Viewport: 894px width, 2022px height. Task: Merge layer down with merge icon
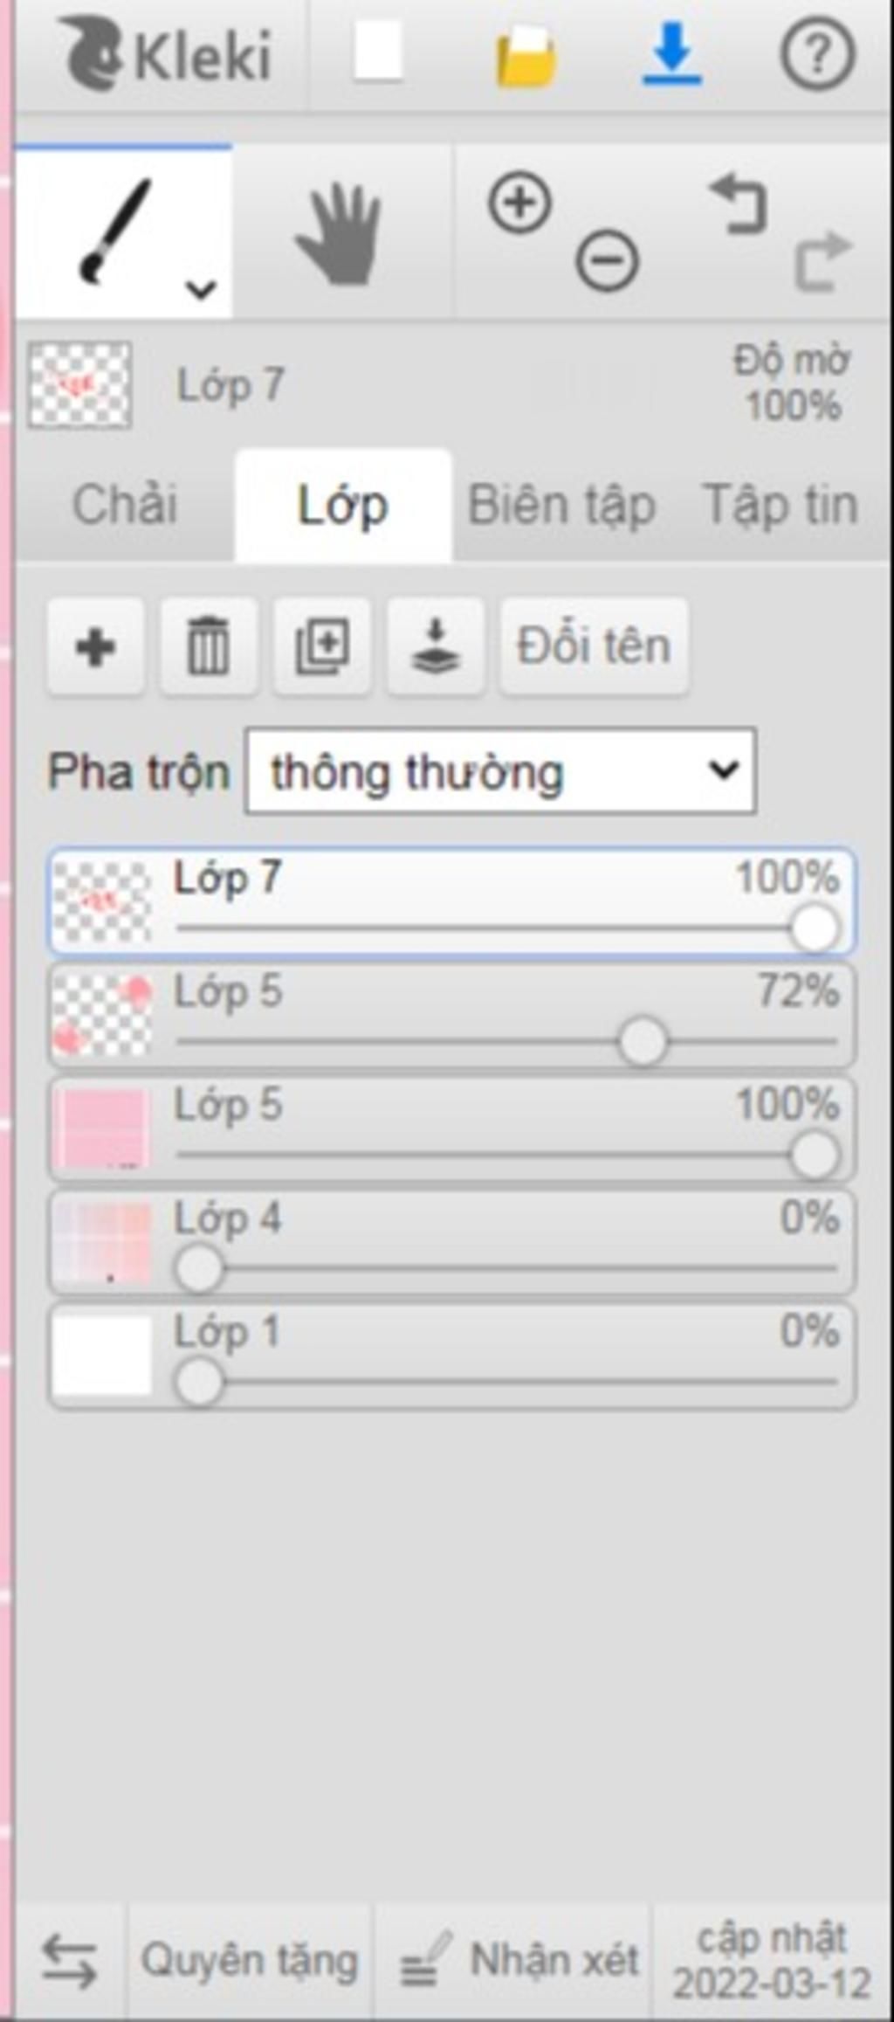click(436, 647)
